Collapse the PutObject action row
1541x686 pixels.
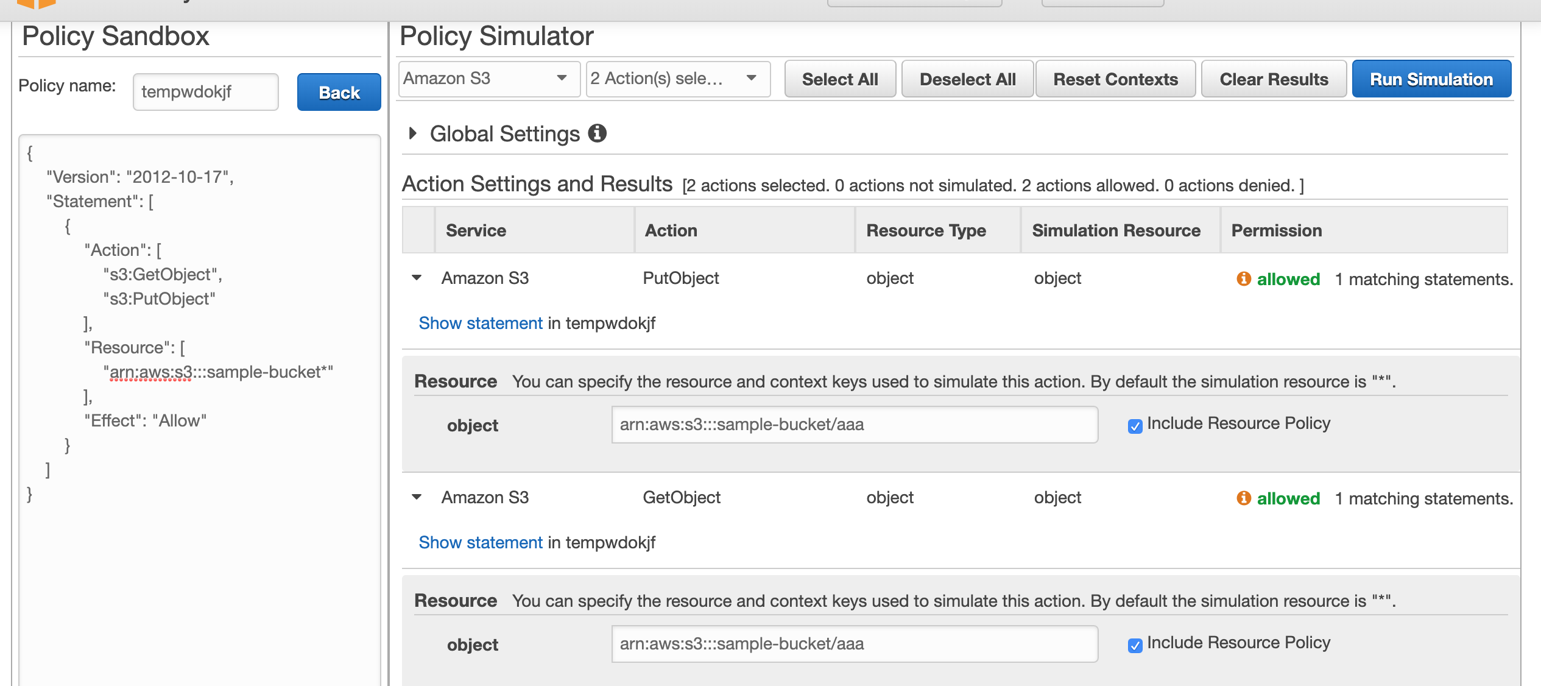point(417,278)
